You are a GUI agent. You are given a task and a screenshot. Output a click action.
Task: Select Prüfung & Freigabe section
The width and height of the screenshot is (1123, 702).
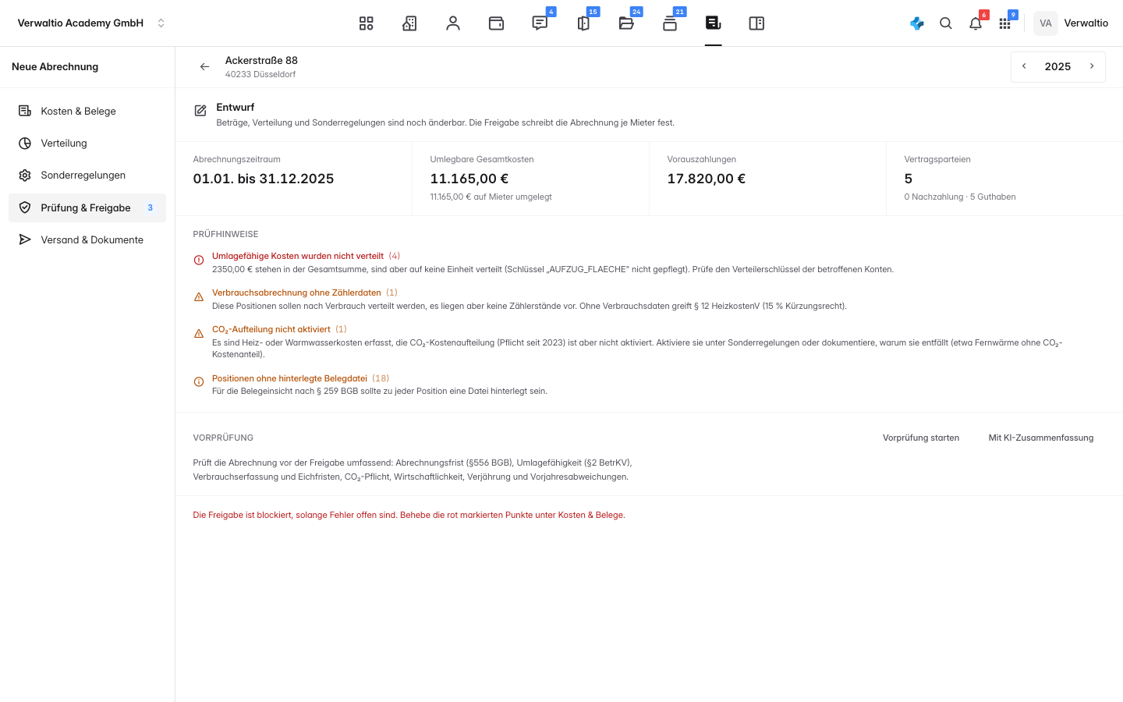[87, 207]
